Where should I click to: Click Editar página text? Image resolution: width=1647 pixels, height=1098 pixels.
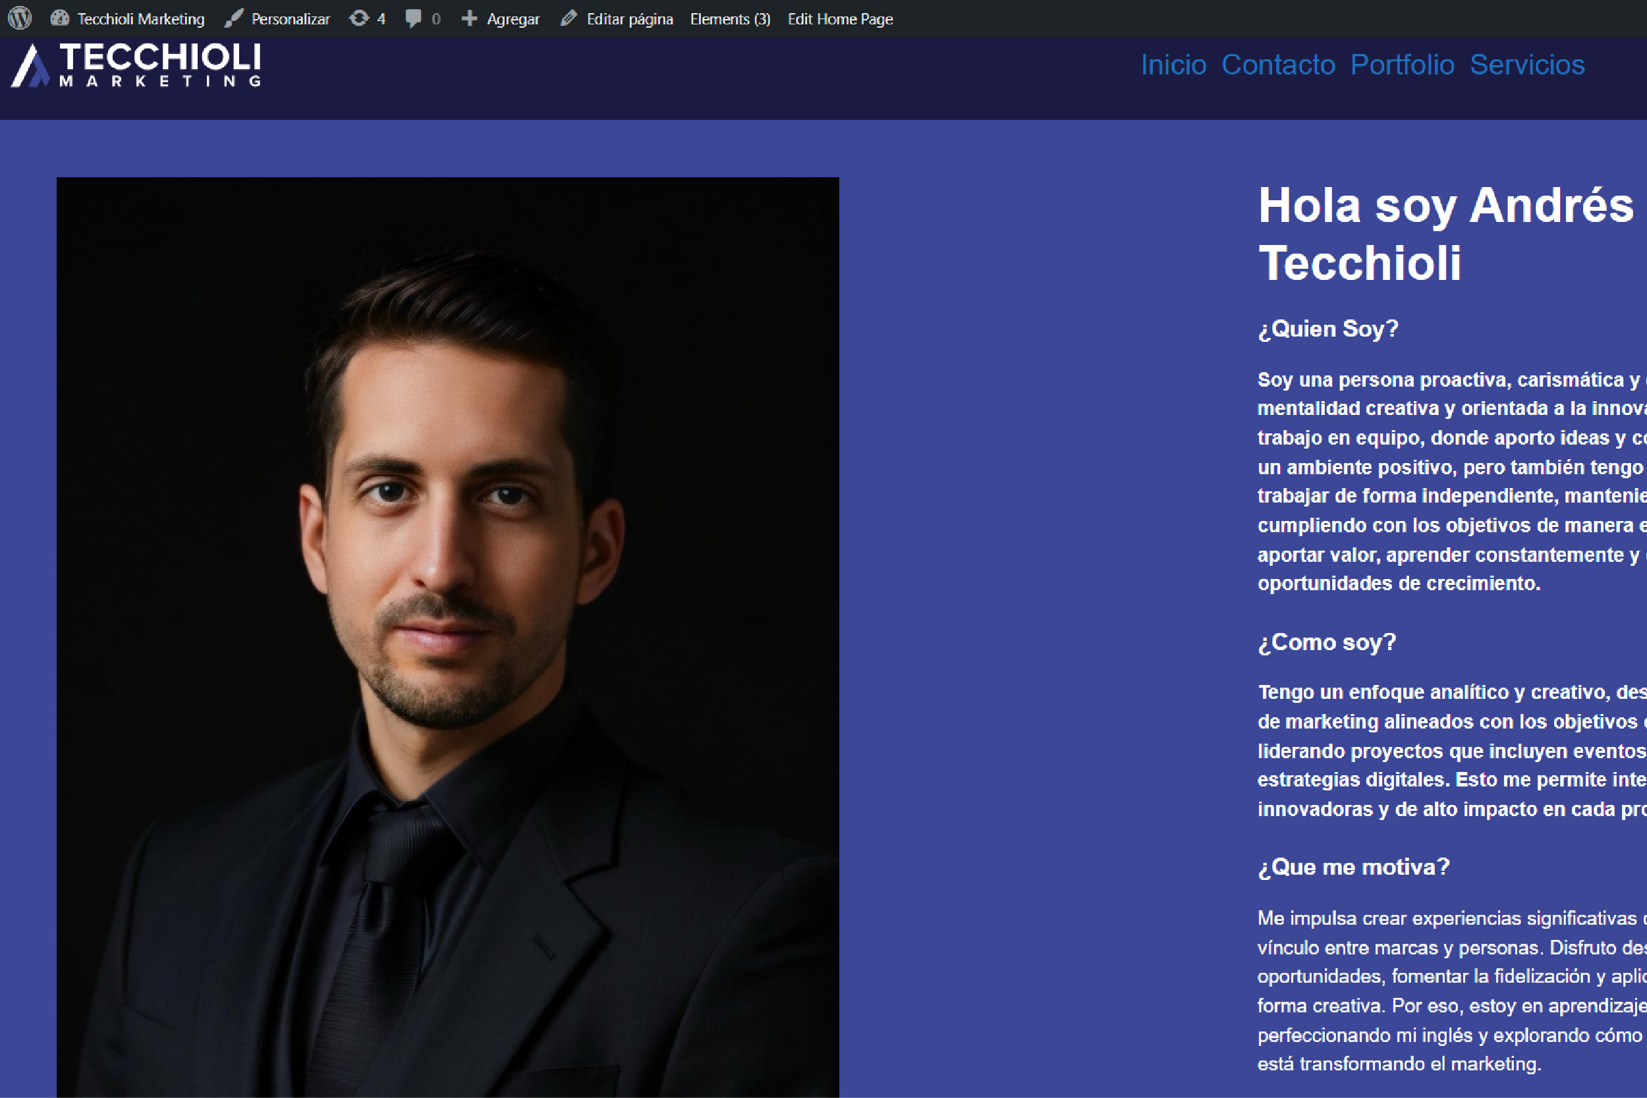[629, 19]
